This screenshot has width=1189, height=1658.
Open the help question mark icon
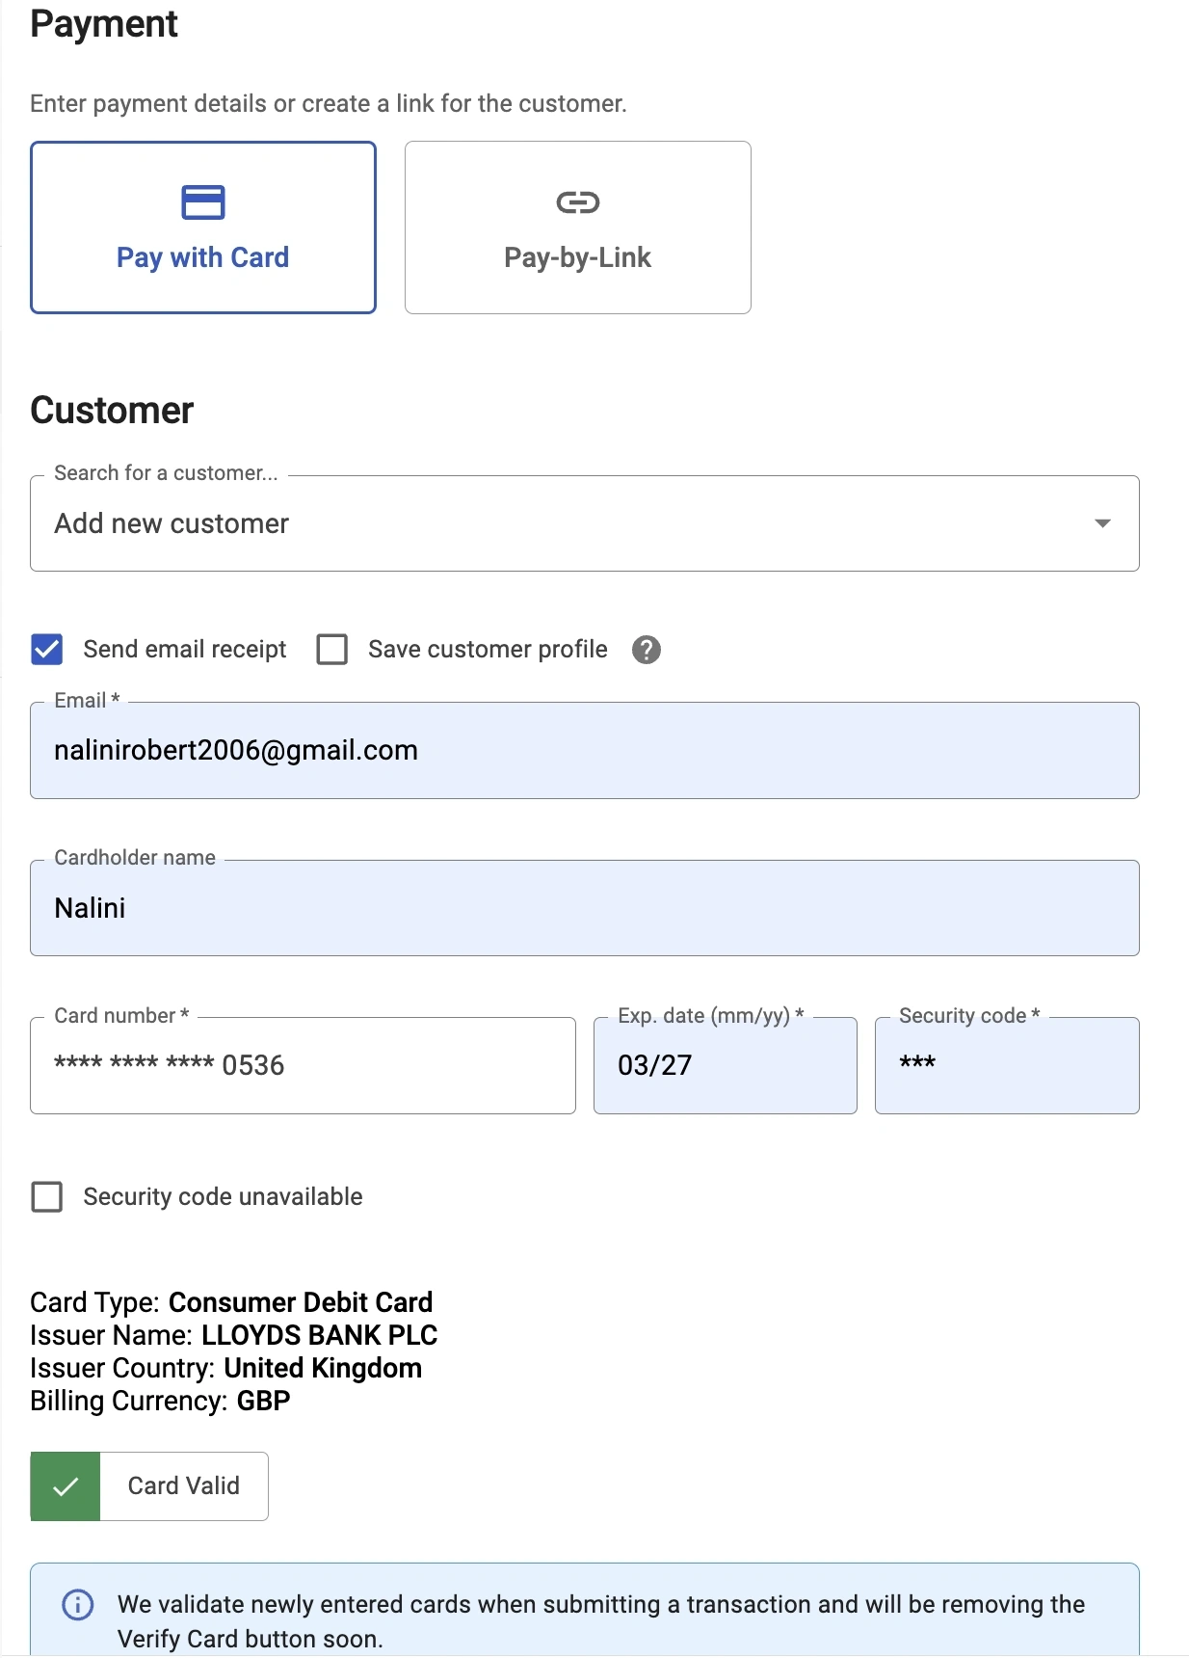click(x=646, y=650)
